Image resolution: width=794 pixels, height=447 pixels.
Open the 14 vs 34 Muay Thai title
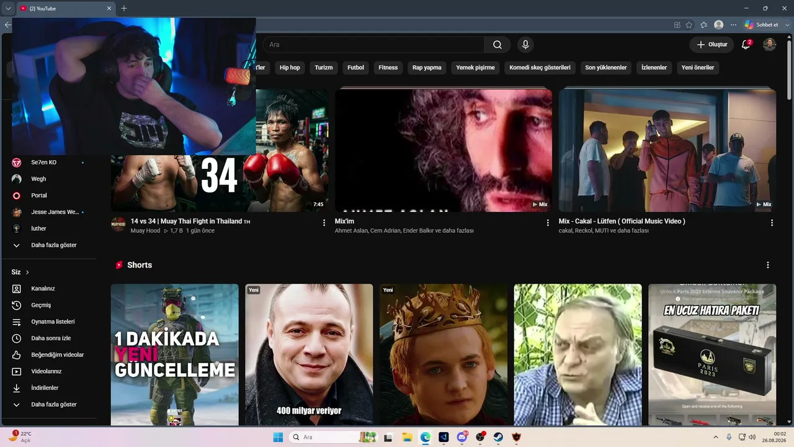190,221
